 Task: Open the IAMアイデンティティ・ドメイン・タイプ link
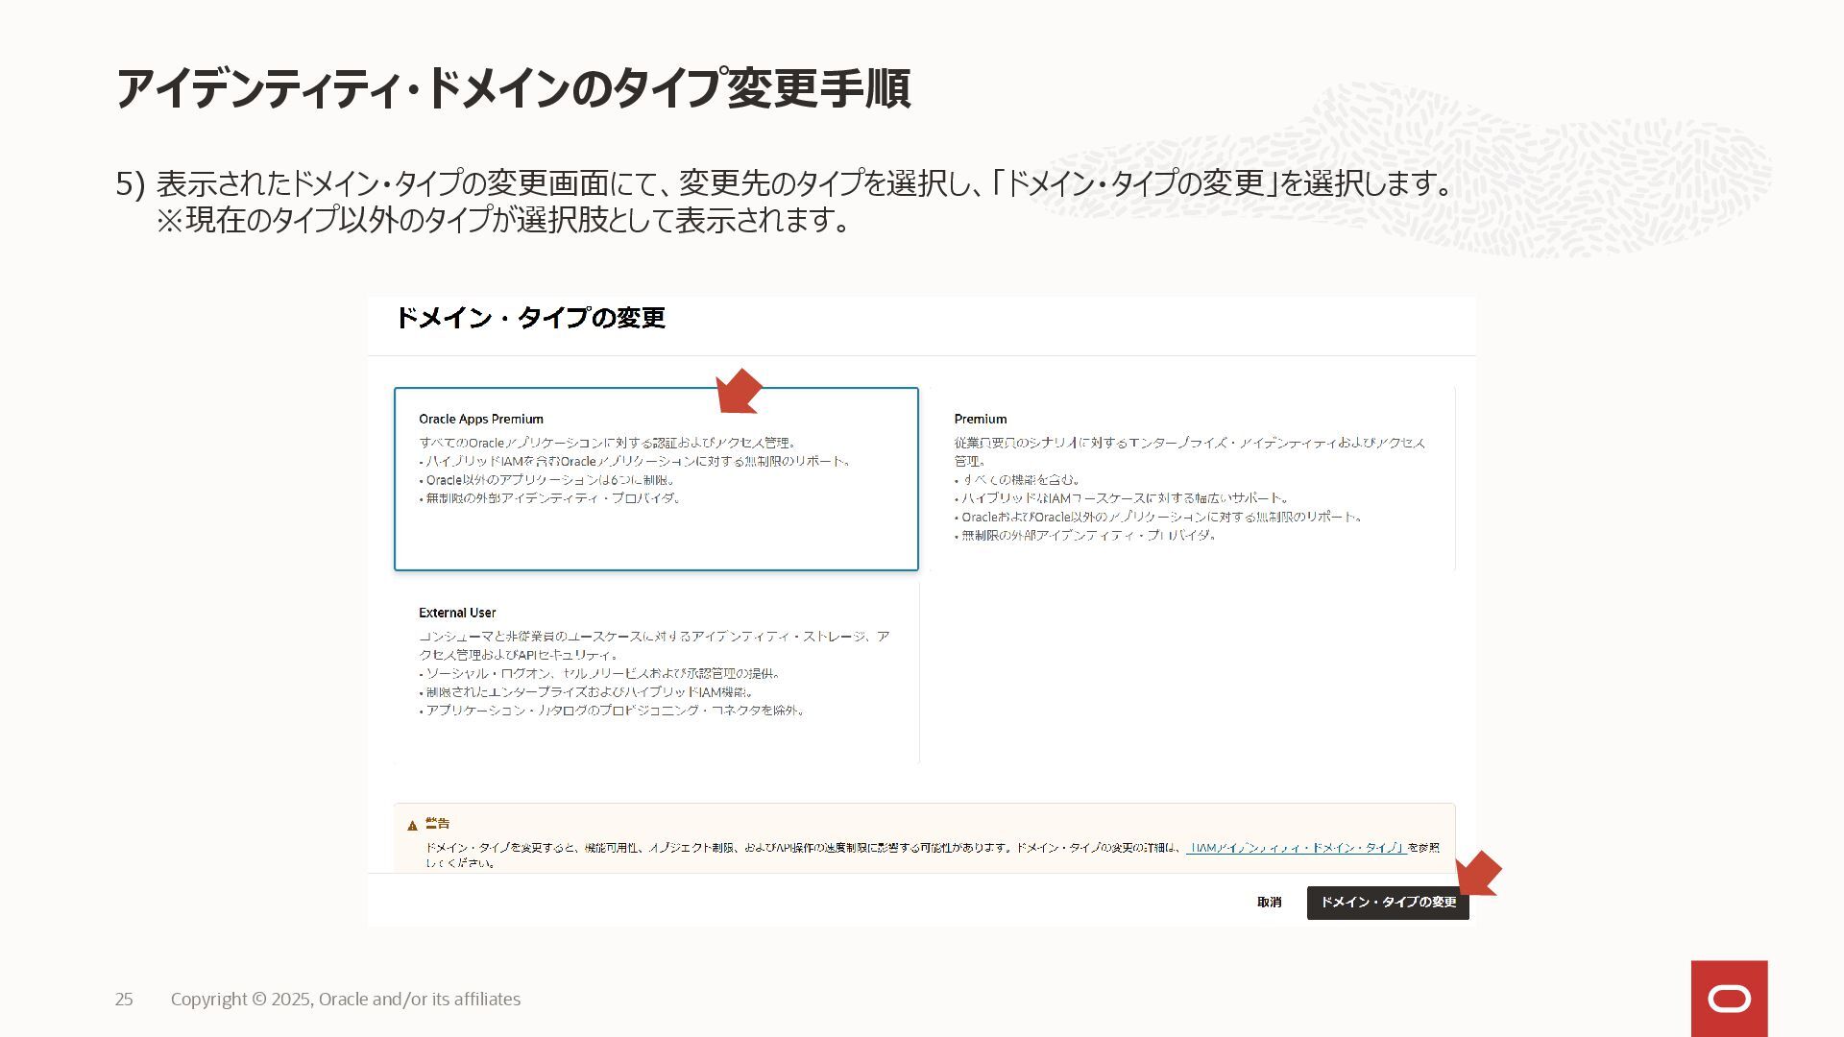pyautogui.click(x=1297, y=848)
